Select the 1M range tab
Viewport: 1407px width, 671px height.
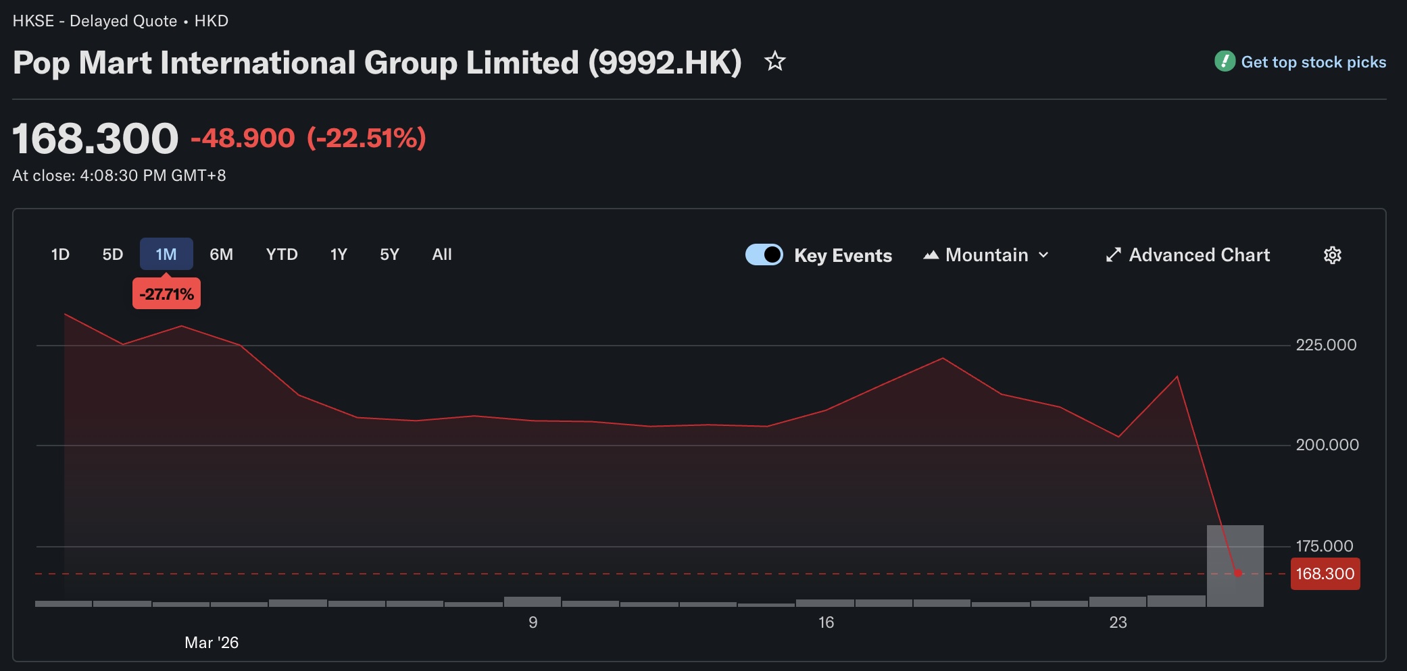(x=166, y=254)
